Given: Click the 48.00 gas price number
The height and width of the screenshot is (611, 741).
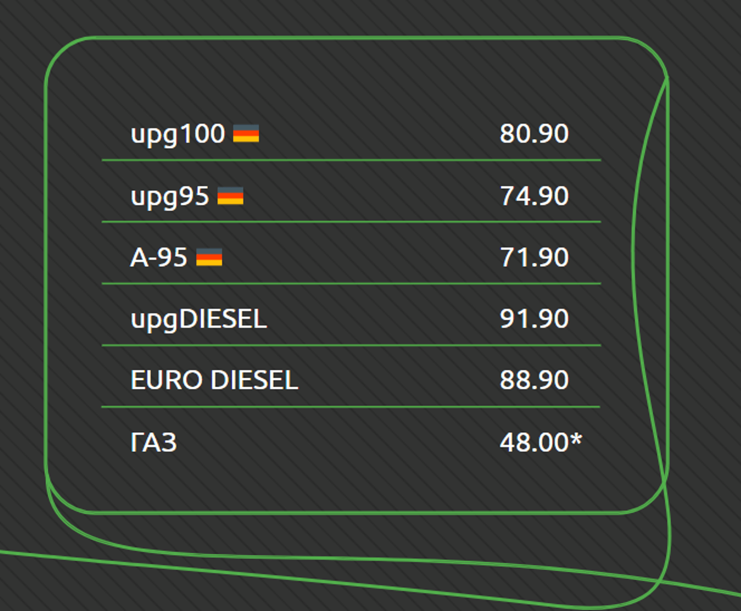Looking at the screenshot, I should click(x=534, y=442).
